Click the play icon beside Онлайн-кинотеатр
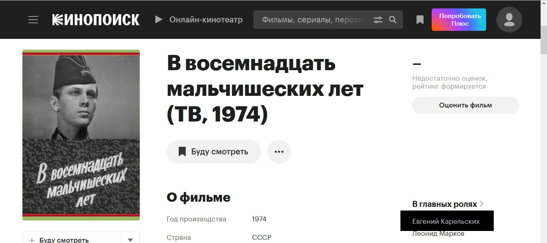 [x=159, y=20]
